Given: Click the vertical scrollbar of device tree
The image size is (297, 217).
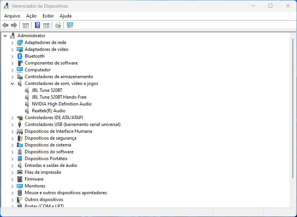Looking at the screenshot, I should 293,108.
